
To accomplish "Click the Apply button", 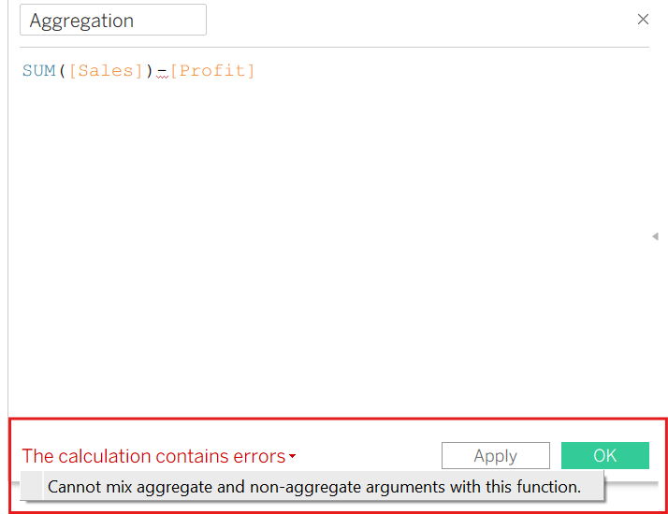I will [496, 456].
